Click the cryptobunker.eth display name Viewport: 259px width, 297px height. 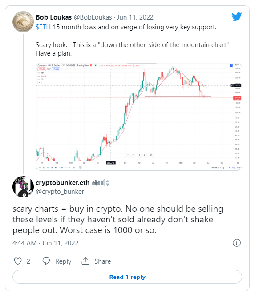click(x=63, y=183)
